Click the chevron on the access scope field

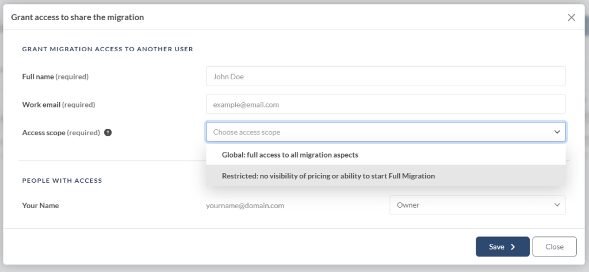click(x=557, y=132)
